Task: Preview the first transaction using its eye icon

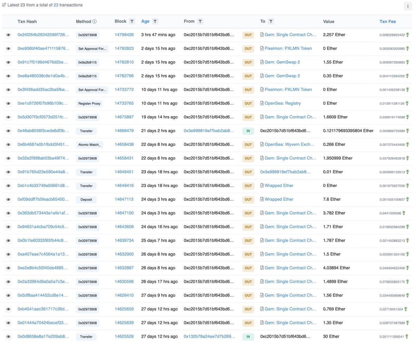Action: coord(8,34)
